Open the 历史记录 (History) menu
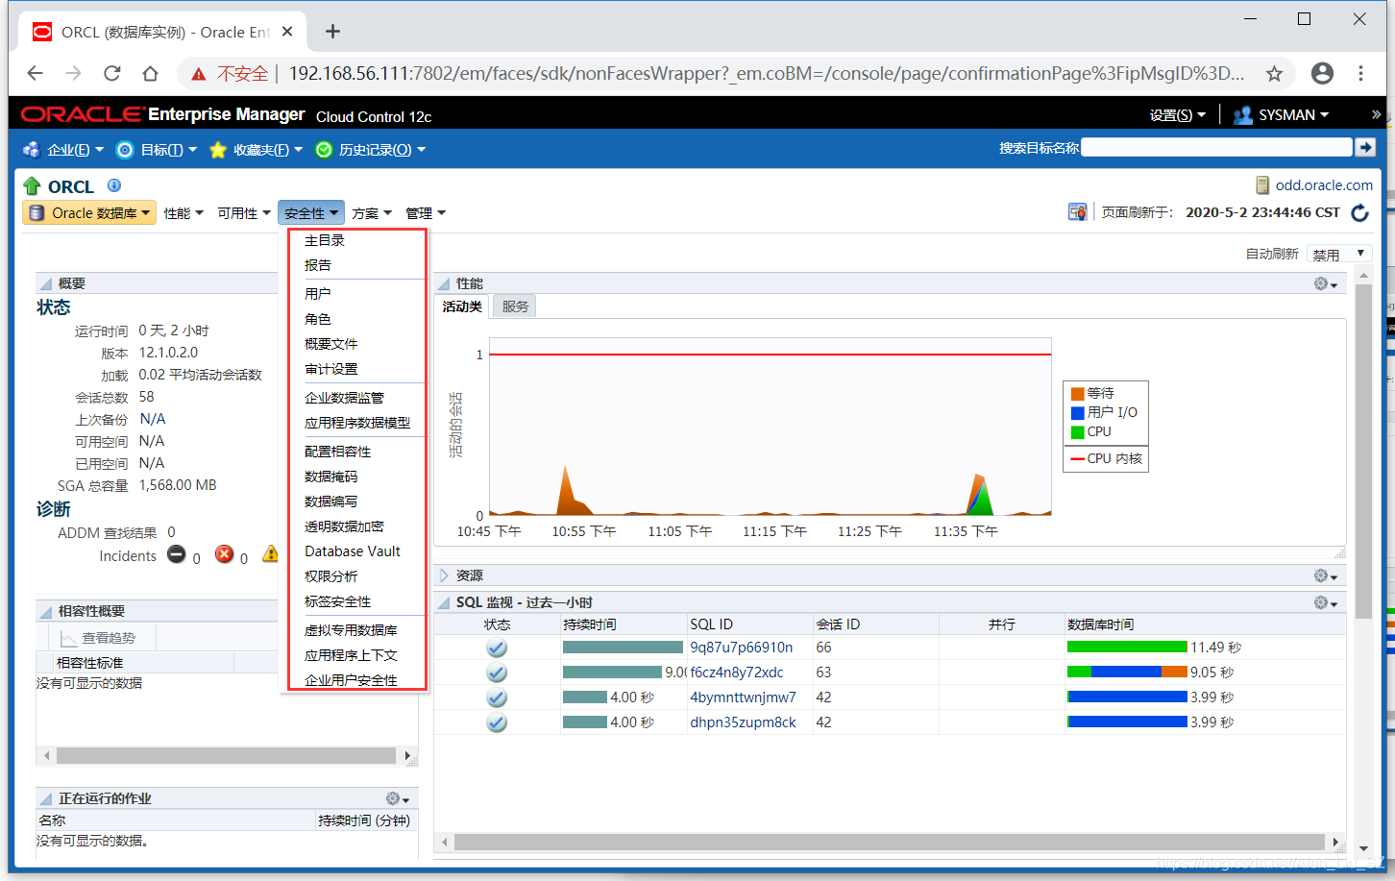The width and height of the screenshot is (1395, 881). tap(371, 150)
